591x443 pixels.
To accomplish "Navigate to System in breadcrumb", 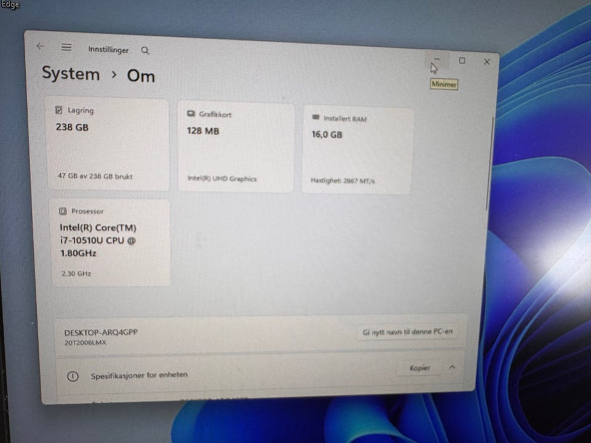I will pos(71,73).
